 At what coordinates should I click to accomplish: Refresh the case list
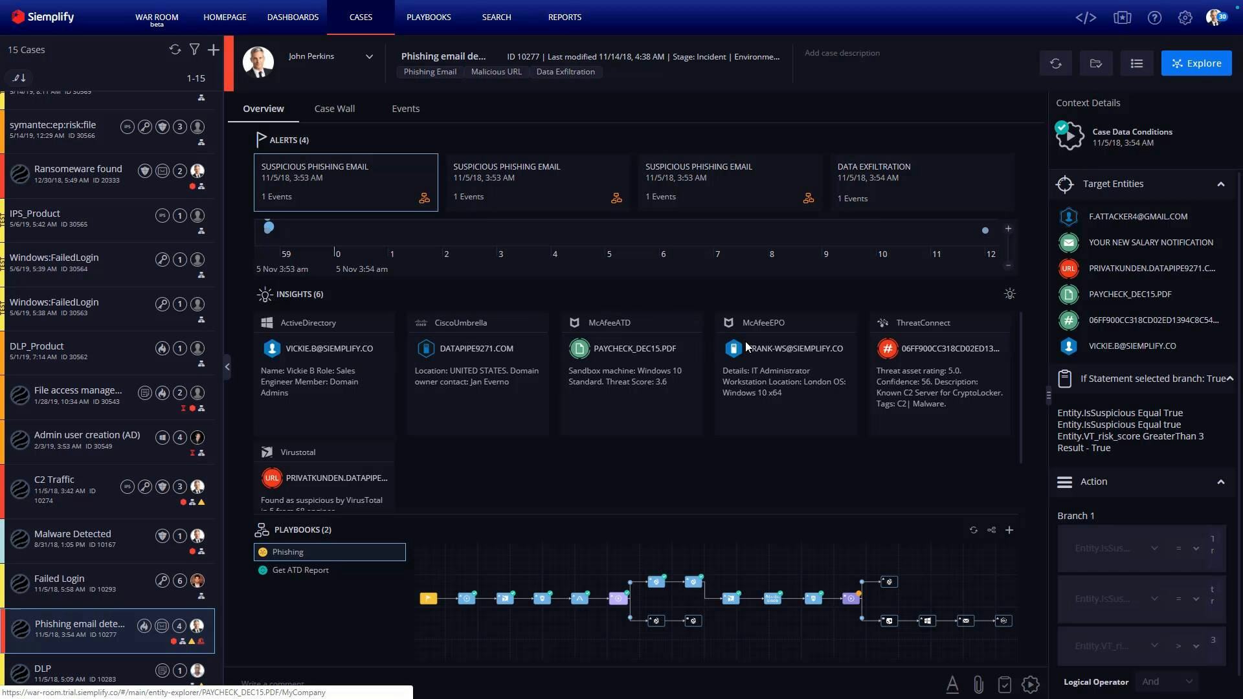click(x=174, y=49)
